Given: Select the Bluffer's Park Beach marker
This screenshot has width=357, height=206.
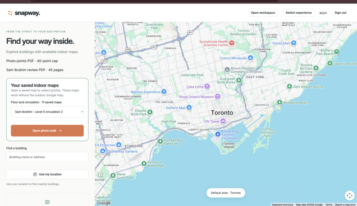Looking at the screenshot, I should click(x=337, y=52).
